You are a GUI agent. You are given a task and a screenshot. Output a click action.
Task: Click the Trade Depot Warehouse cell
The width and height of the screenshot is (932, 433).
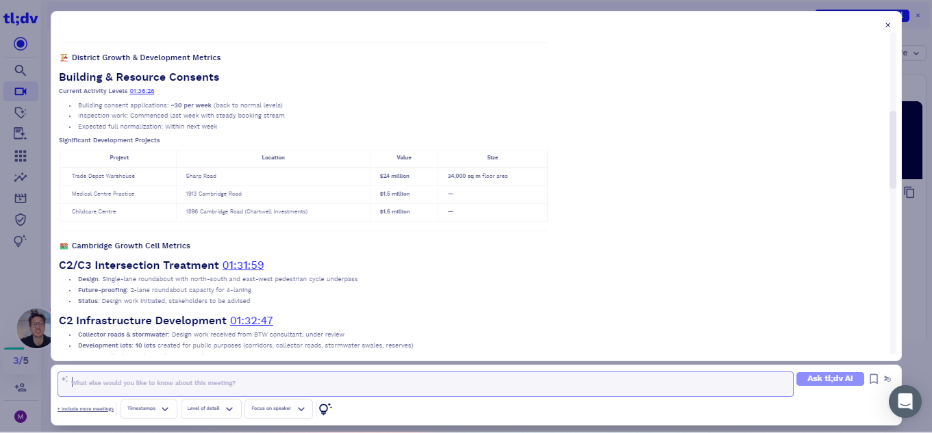pyautogui.click(x=118, y=176)
